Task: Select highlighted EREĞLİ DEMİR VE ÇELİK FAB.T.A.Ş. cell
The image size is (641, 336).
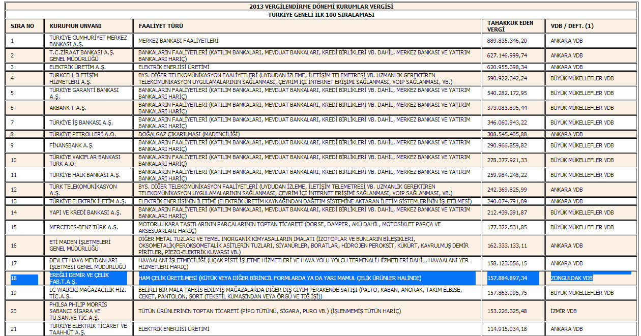Action: point(89,278)
